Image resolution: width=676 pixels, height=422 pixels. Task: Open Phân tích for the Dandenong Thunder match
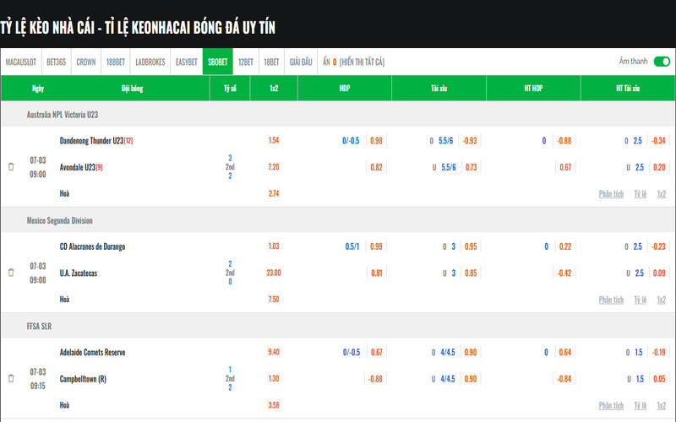611,194
